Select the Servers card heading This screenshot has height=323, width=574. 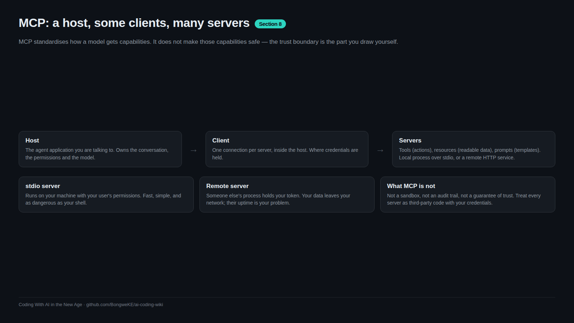coord(410,140)
